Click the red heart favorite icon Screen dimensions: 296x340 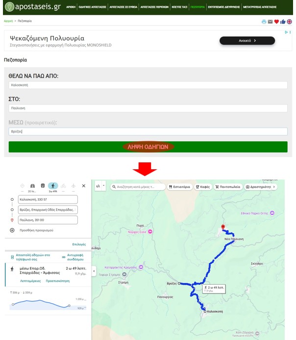point(276,22)
